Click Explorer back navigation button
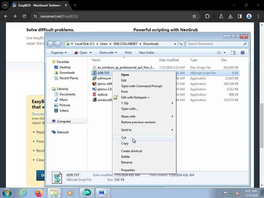264x198 pixels. tap(50, 44)
